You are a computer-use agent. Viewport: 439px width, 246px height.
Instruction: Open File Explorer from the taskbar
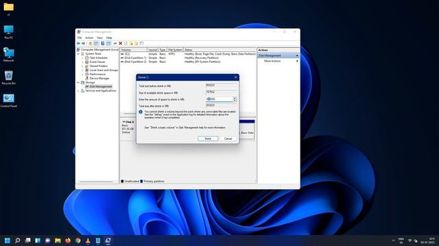58,241
